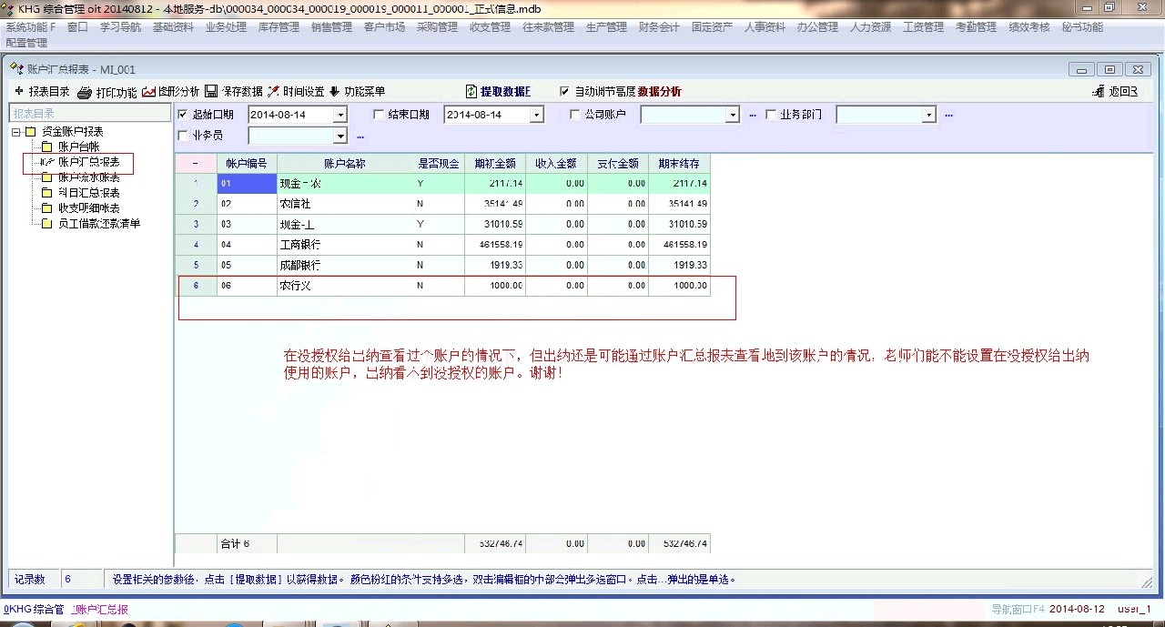
Task: Open the 库存管理 menu
Action: (x=278, y=27)
